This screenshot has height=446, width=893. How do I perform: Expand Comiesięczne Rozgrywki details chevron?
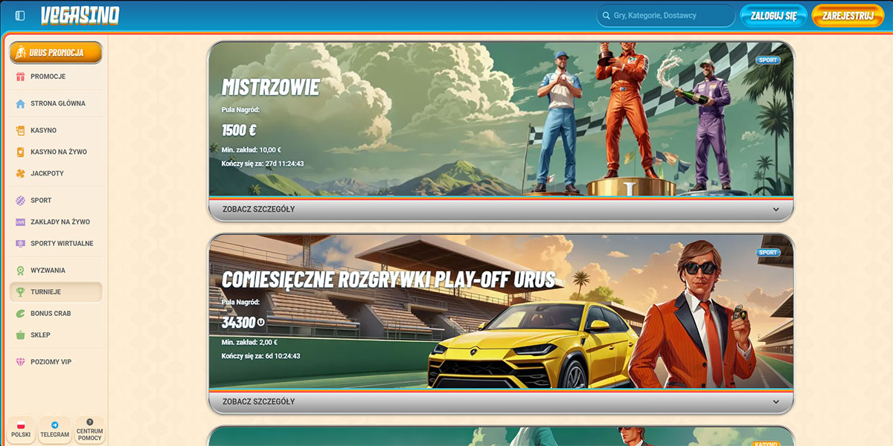[x=775, y=402]
